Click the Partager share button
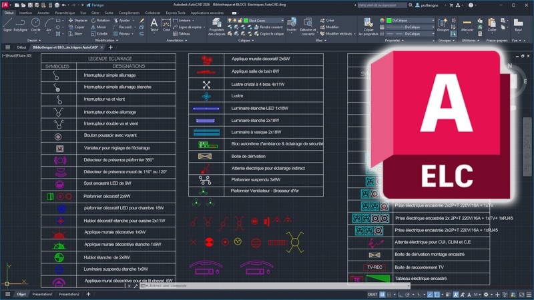Screen dimensions: 534x300 click(95, 5)
